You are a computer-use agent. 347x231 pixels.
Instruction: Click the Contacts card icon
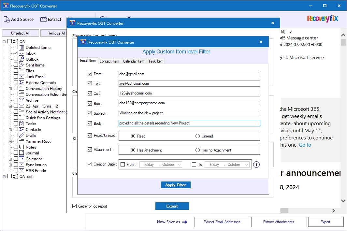[x=22, y=129]
